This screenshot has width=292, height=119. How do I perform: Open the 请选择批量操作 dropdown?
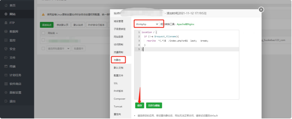point(58,48)
